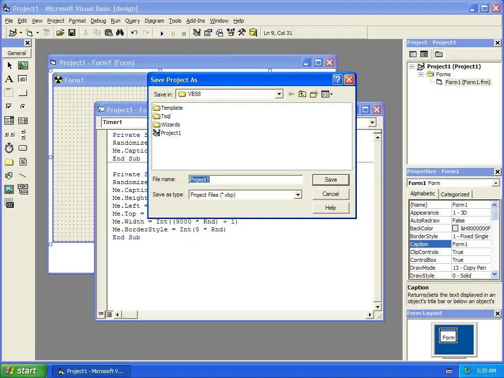Open Properties Window toolbar icon
The image size is (504, 378).
(x=208, y=32)
